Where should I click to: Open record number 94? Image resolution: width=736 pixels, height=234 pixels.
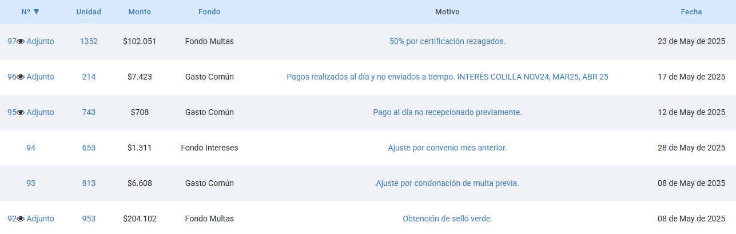click(31, 148)
